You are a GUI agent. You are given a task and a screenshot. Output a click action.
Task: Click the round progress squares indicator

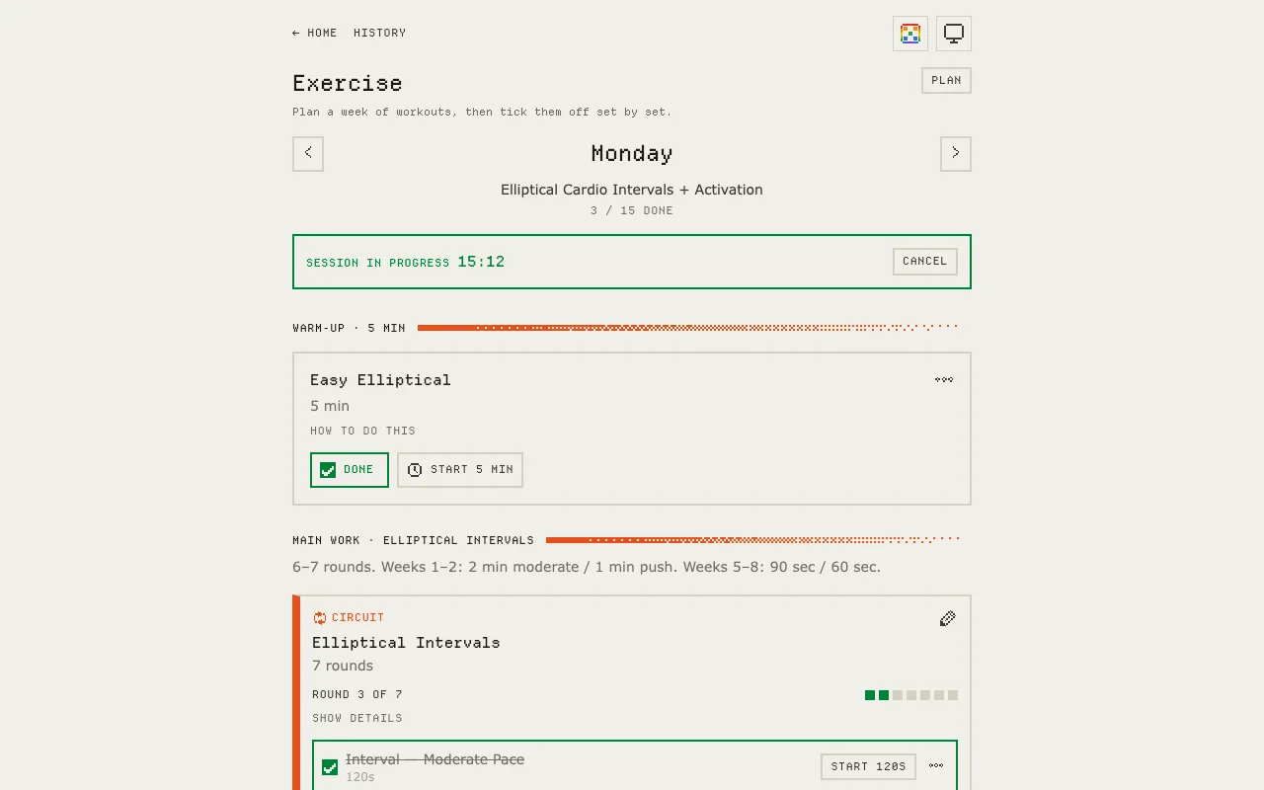(911, 695)
